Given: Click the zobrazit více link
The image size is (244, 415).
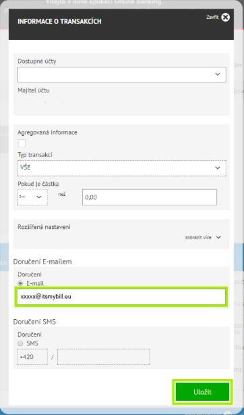Looking at the screenshot, I should coord(198,237).
